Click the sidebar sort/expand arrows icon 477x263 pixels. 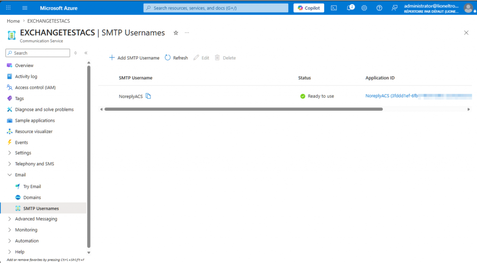coord(75,53)
